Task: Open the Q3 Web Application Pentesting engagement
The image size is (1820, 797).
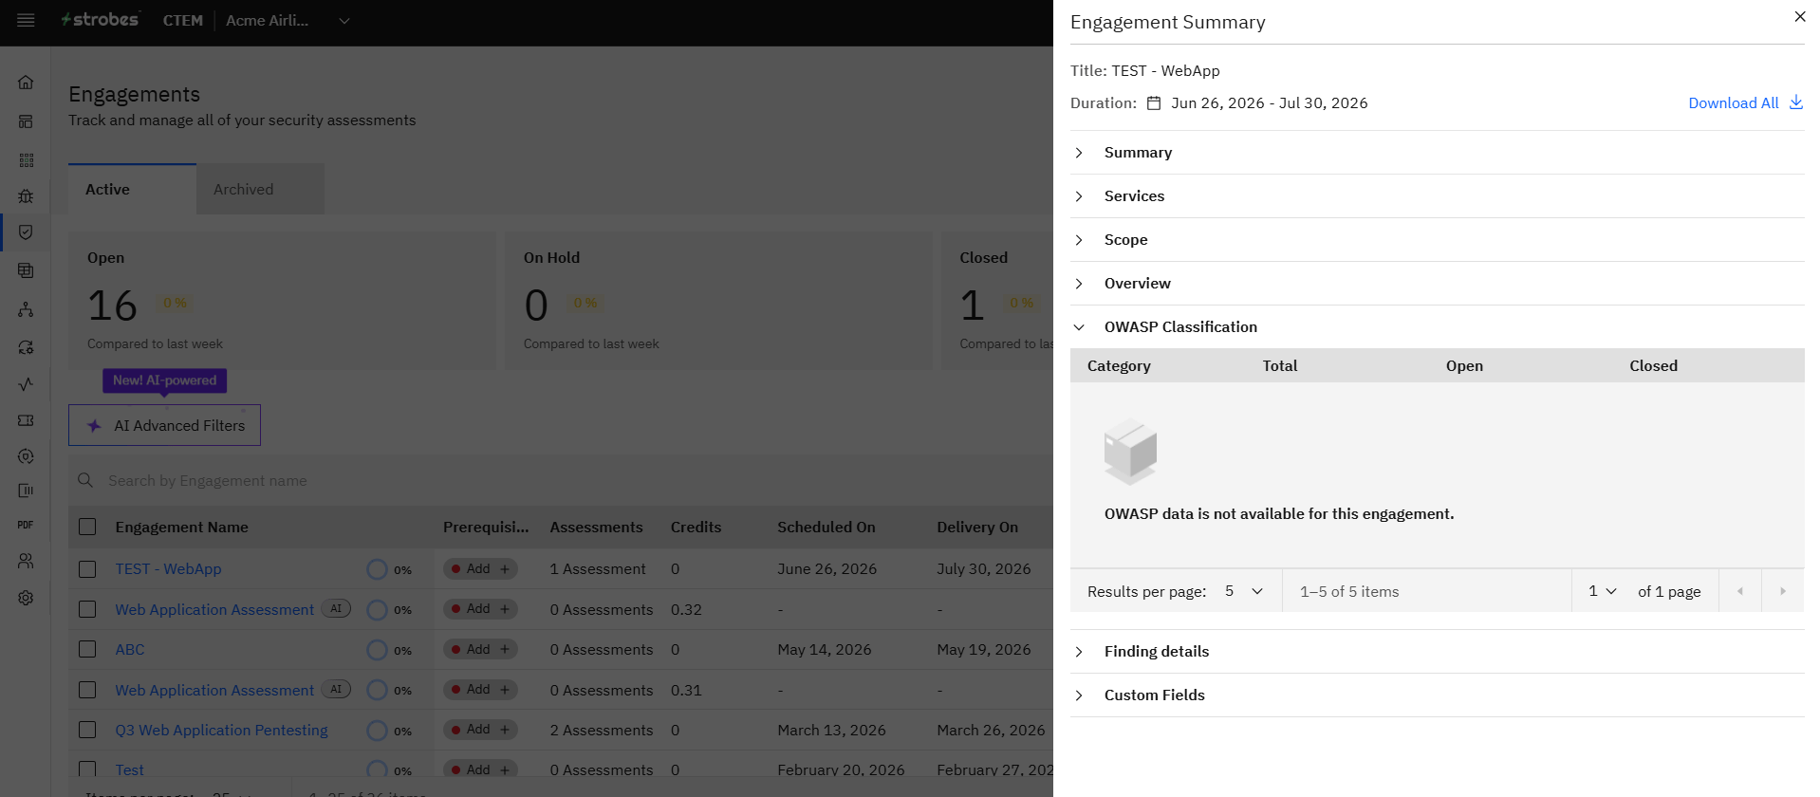Action: coord(221,731)
